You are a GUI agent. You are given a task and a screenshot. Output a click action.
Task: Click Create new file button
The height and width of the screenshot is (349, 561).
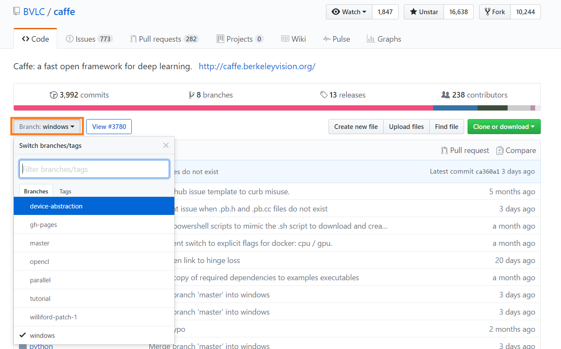(x=356, y=127)
